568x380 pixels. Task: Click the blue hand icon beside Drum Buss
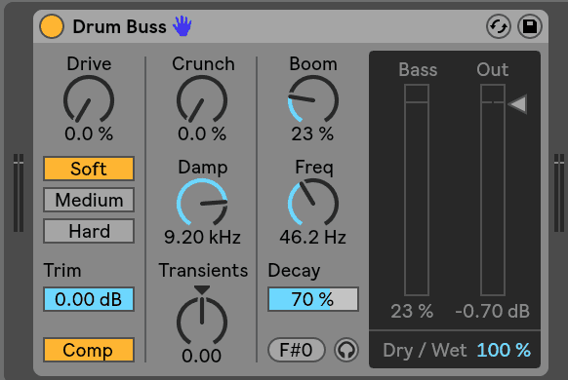click(x=182, y=26)
